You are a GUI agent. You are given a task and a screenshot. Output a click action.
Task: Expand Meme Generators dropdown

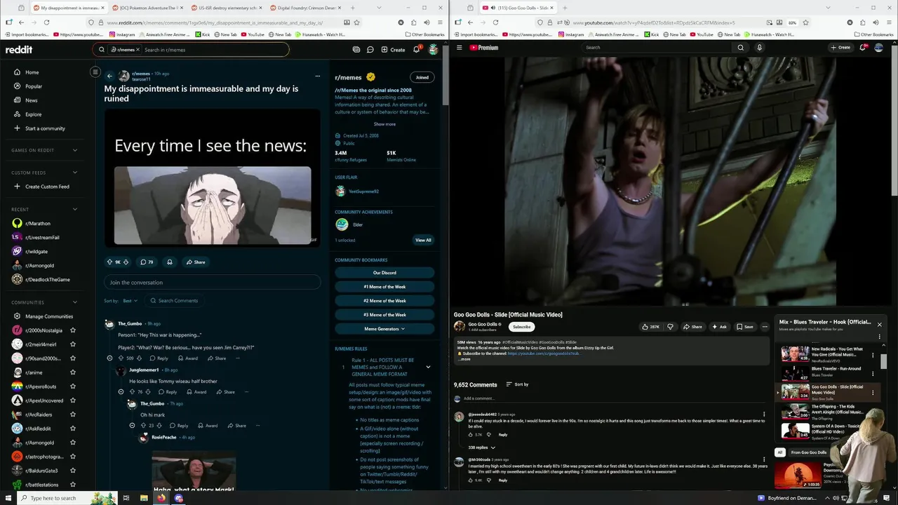click(384, 329)
